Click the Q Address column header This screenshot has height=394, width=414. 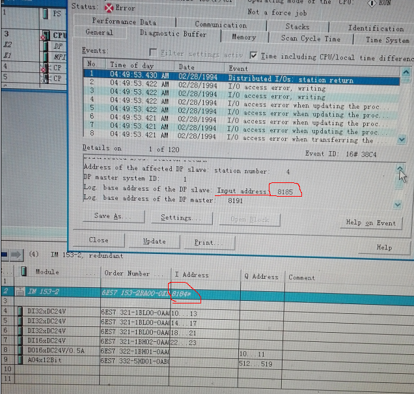262,277
